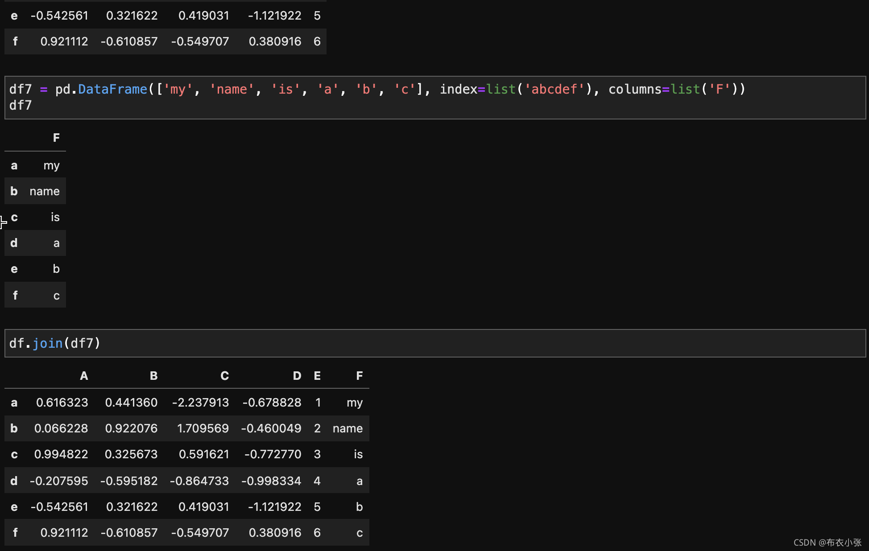Screen dimensions: 869x551
Task: Click row label 'a' in df7 output table
Action: tap(14, 165)
